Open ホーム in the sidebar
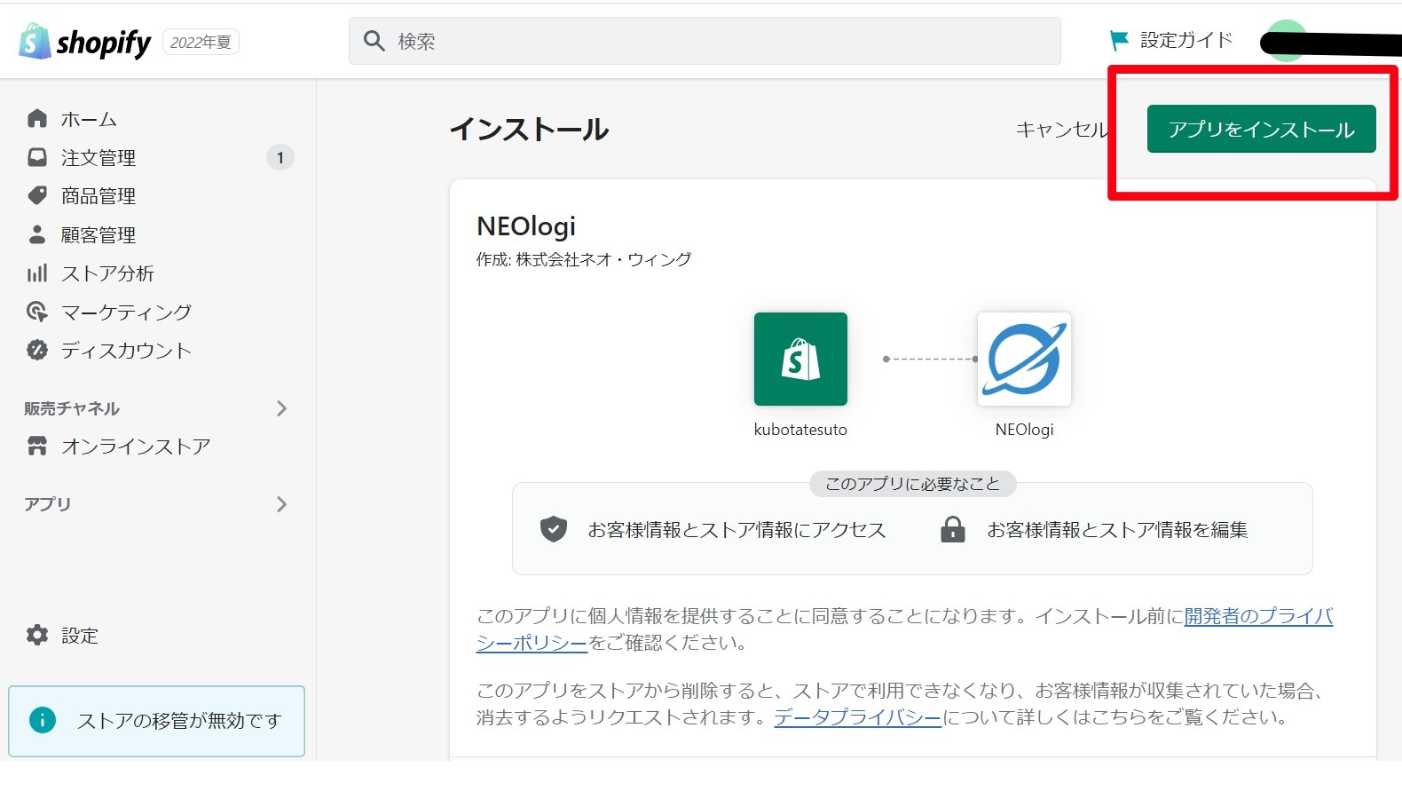 pyautogui.click(x=89, y=119)
